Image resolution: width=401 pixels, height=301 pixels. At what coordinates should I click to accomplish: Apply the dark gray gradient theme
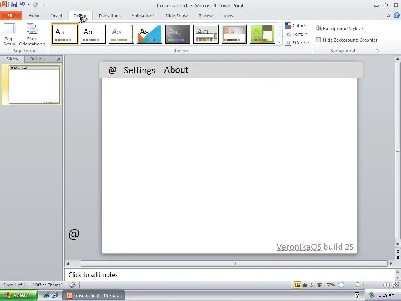tap(178, 34)
